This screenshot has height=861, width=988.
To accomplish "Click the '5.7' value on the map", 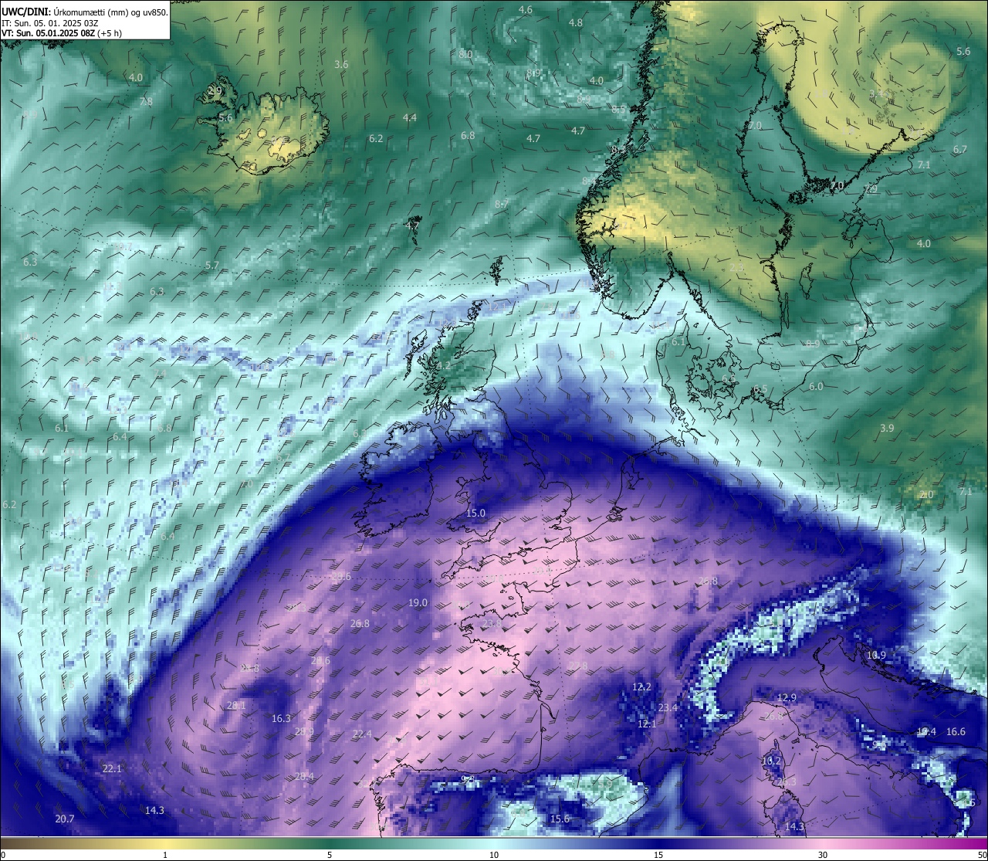I will 212,266.
